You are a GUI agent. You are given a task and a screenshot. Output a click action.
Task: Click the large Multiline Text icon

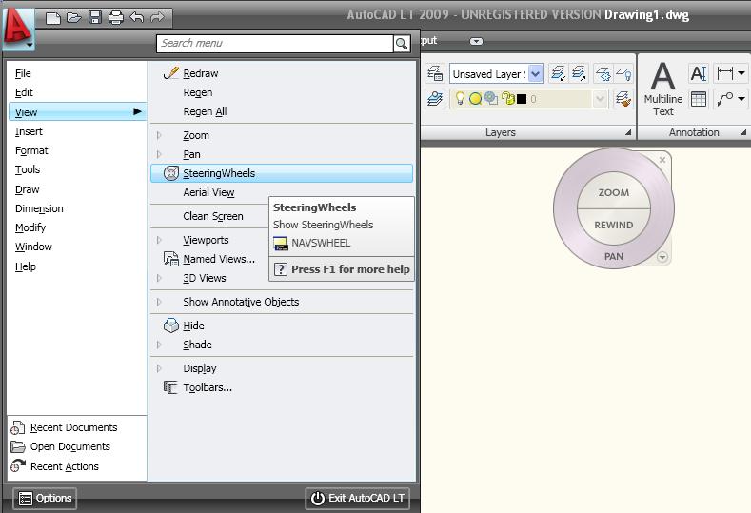pyautogui.click(x=663, y=89)
